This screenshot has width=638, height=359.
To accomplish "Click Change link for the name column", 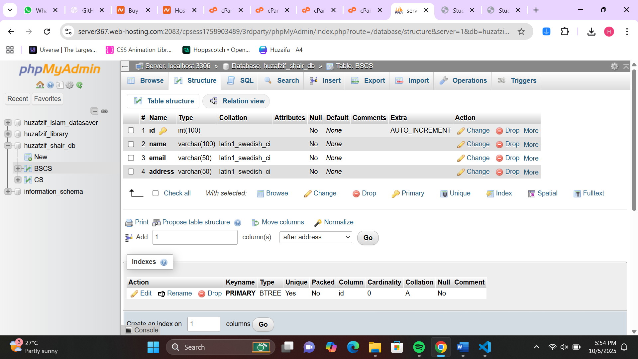I will [474, 144].
